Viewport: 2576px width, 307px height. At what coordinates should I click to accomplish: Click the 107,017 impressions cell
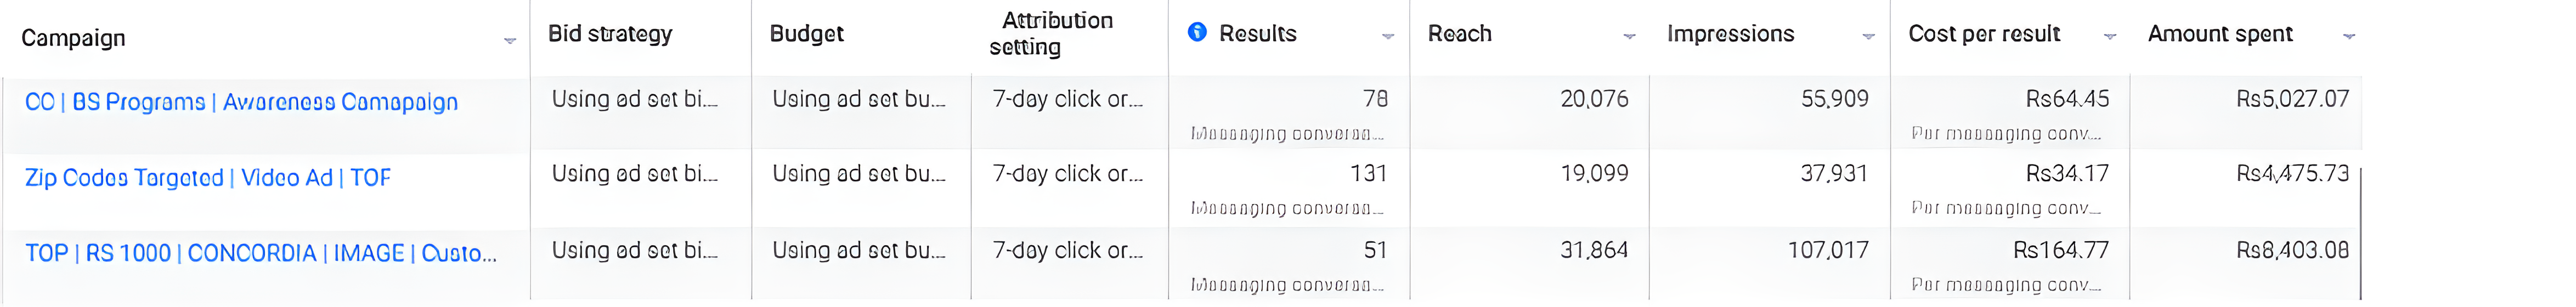tap(1827, 250)
